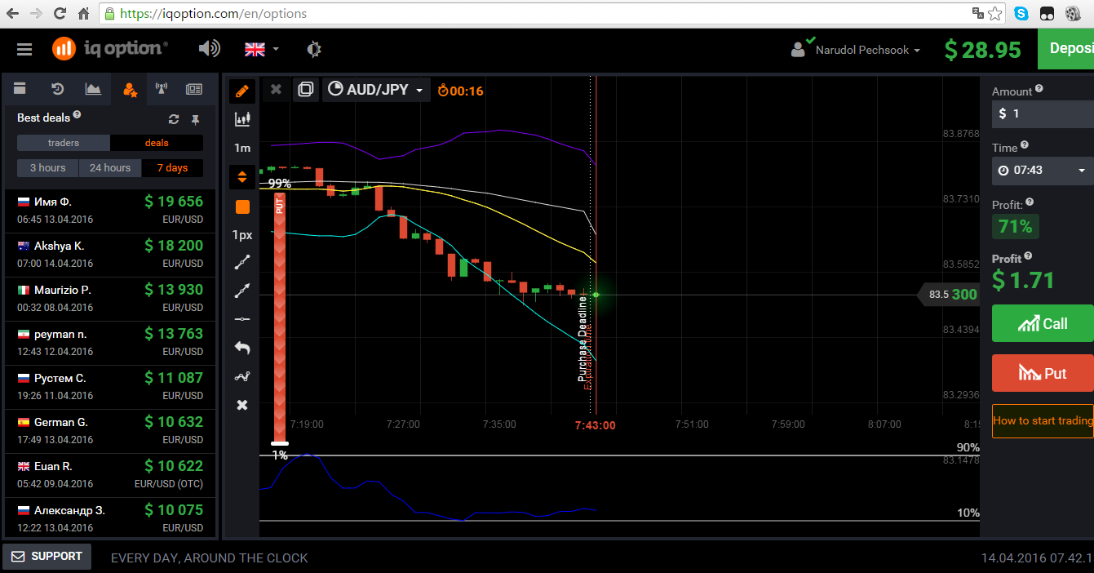
Task: Open the hamburger main menu
Action: tap(24, 49)
